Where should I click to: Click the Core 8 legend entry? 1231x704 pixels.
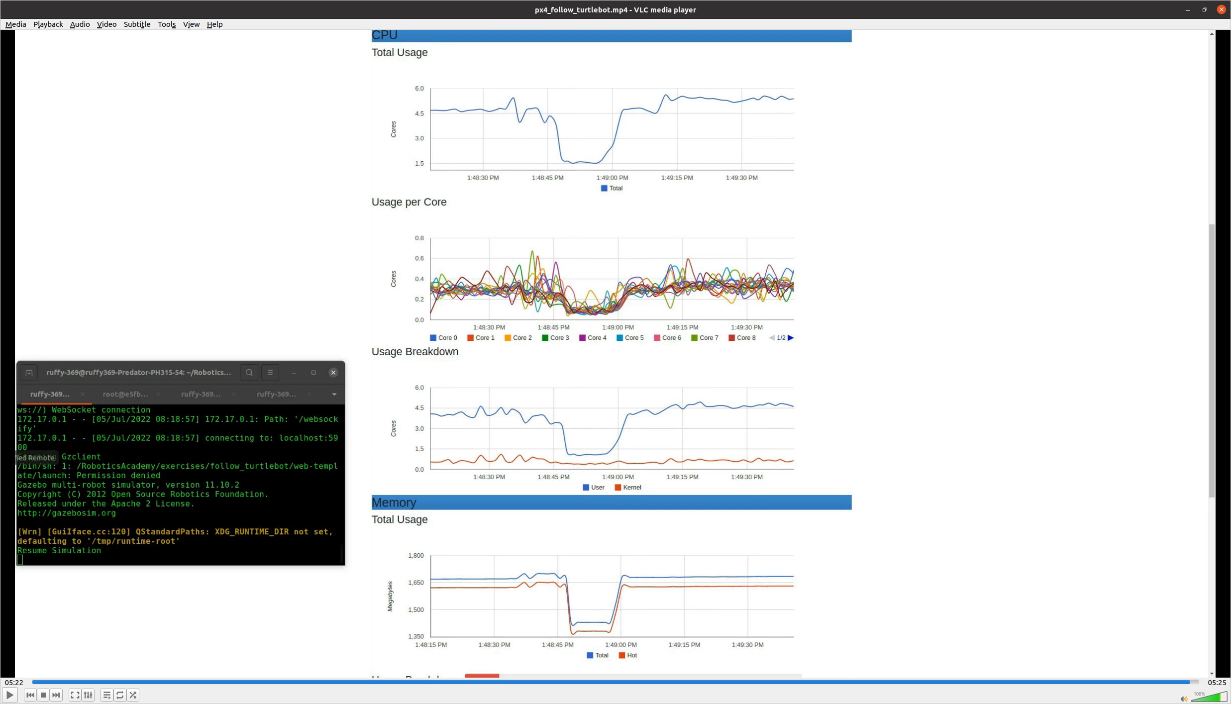[x=742, y=338]
